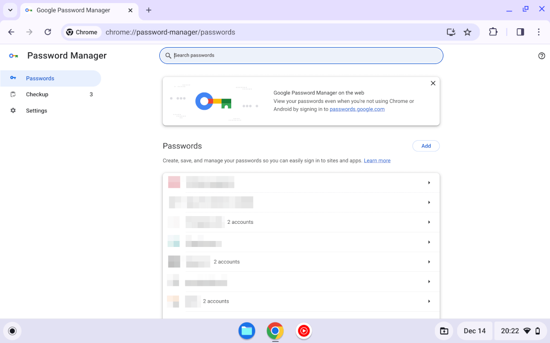This screenshot has width=550, height=343.
Task: Click the address bar URL text
Action: pos(170,32)
